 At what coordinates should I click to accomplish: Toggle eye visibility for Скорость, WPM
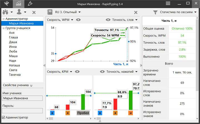(x=78, y=20)
